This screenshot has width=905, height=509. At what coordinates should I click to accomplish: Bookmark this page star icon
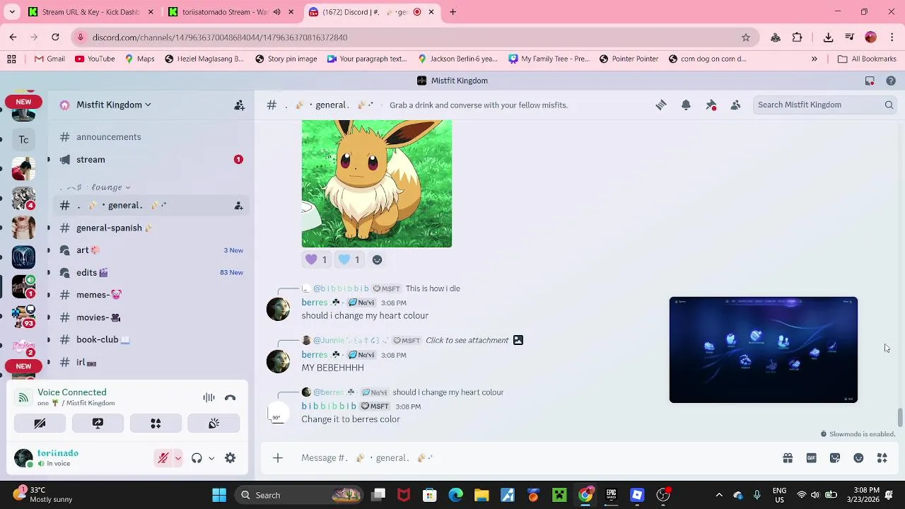point(745,37)
